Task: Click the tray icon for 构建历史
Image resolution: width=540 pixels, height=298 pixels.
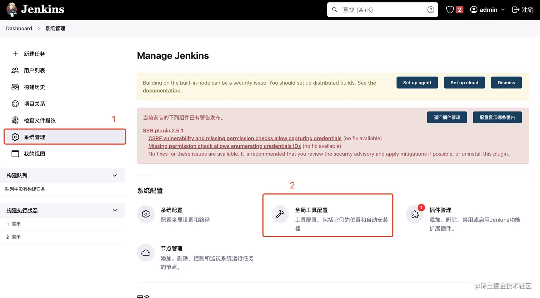Action: [x=15, y=87]
